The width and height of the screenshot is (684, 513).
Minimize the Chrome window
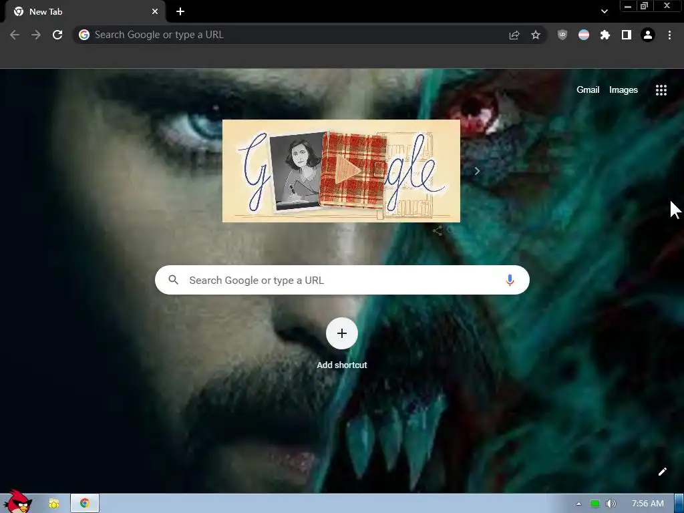pos(628,6)
